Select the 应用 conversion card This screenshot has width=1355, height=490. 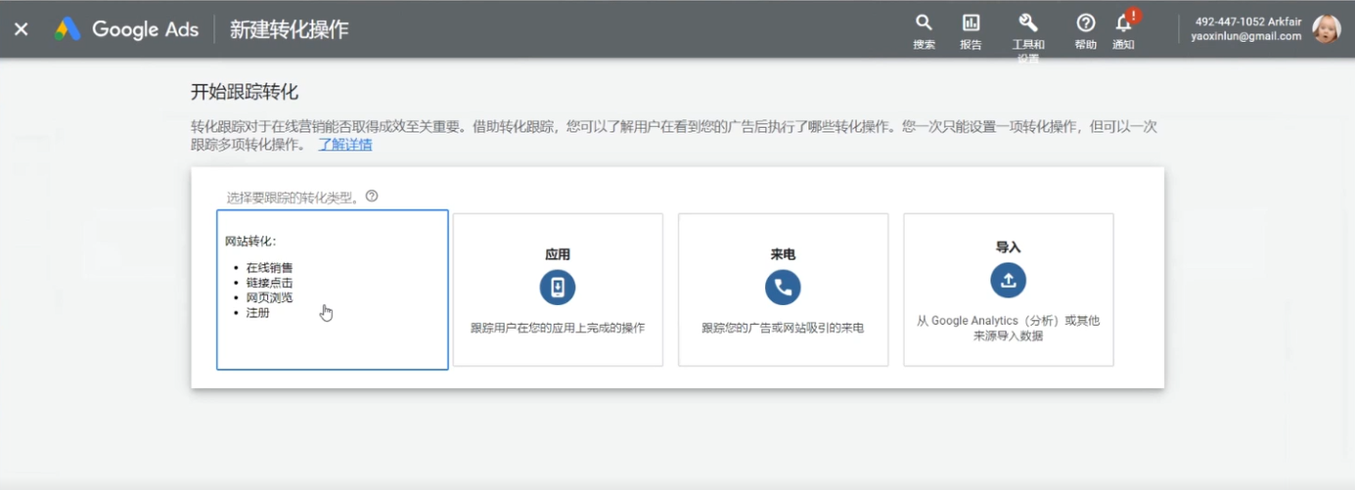(x=558, y=290)
